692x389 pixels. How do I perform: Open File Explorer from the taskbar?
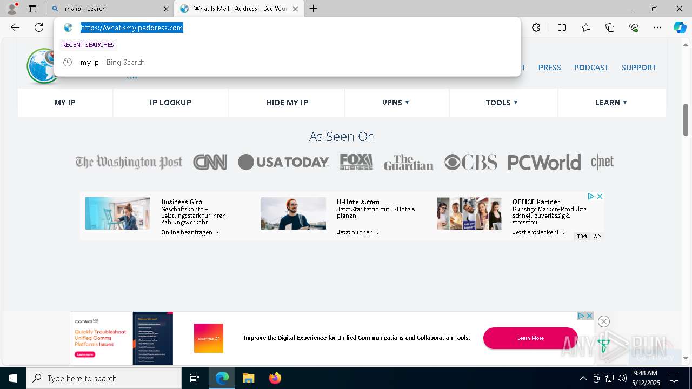pos(248,378)
